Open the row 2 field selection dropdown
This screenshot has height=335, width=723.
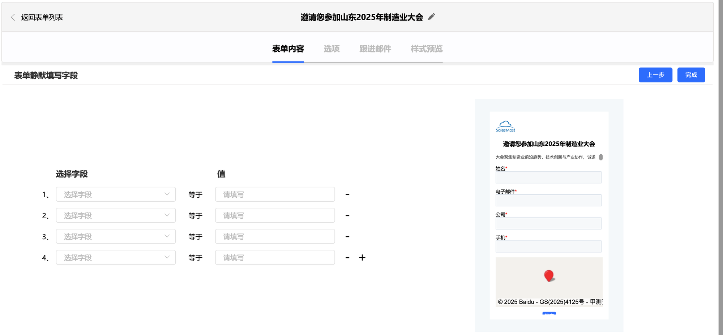pyautogui.click(x=116, y=215)
